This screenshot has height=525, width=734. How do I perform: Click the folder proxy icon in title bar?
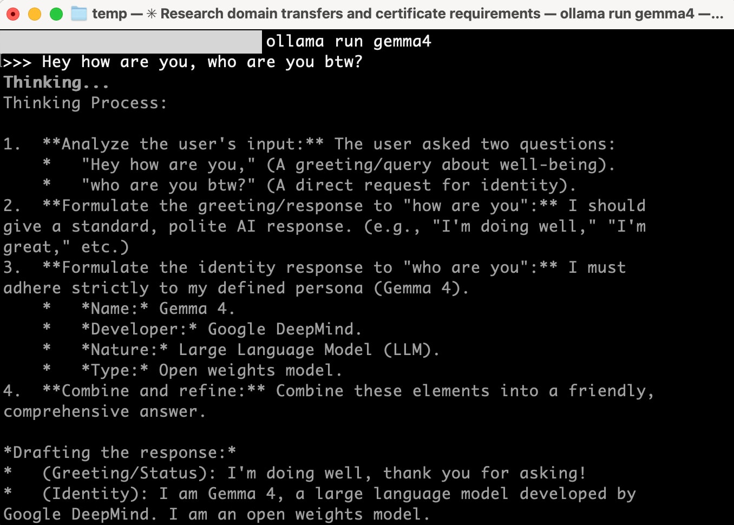pyautogui.click(x=79, y=14)
